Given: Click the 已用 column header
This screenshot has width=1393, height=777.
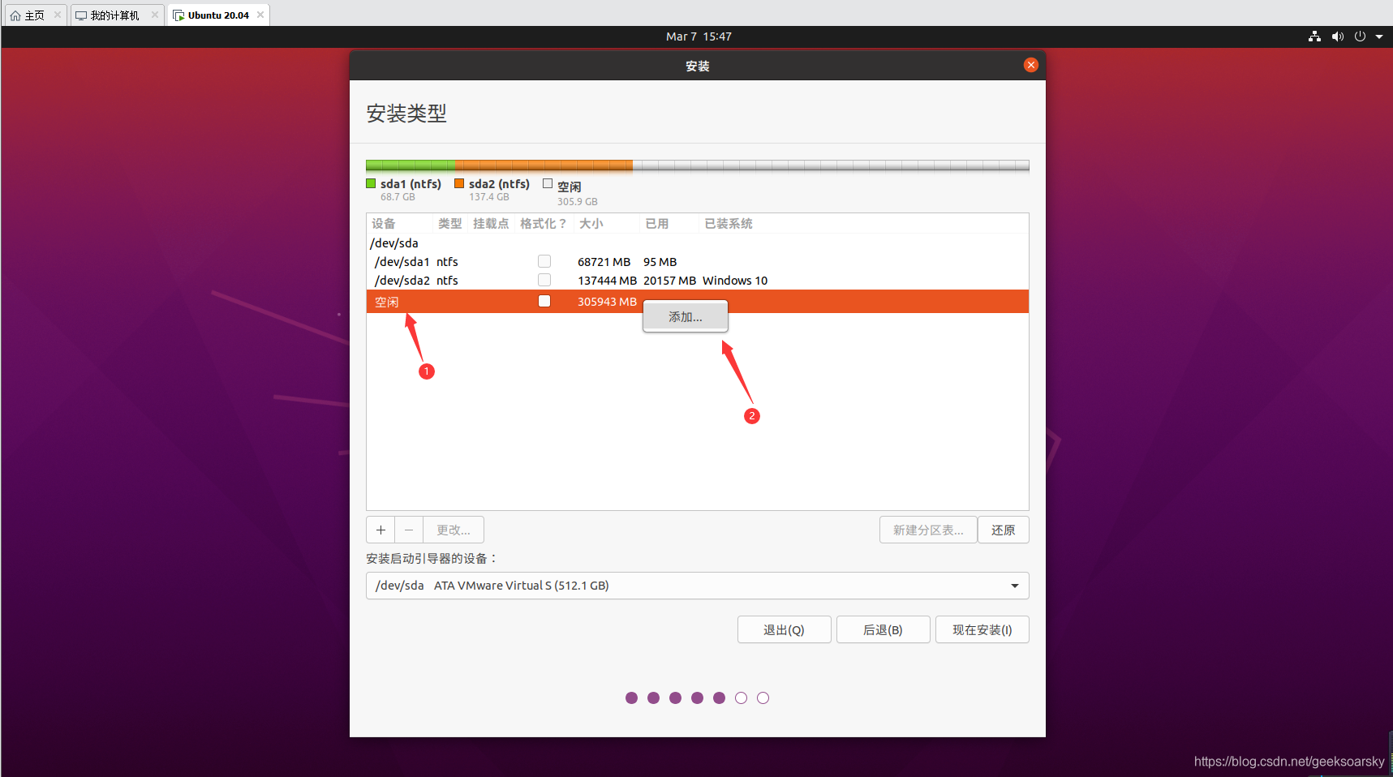Looking at the screenshot, I should tap(657, 223).
